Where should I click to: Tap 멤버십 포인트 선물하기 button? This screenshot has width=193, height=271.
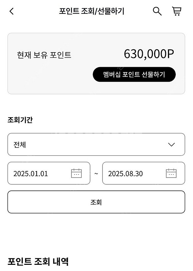tap(134, 75)
